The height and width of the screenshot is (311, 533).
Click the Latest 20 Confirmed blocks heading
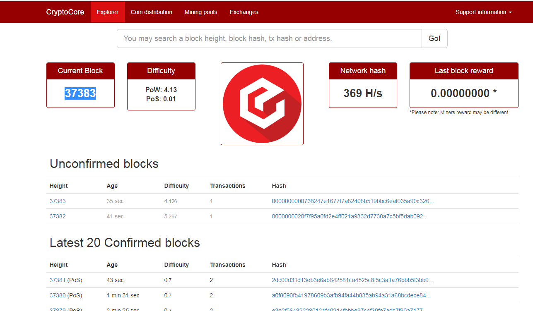125,242
